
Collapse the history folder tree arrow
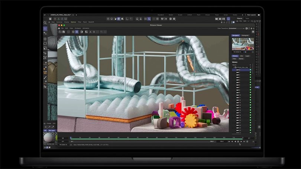coord(234,67)
